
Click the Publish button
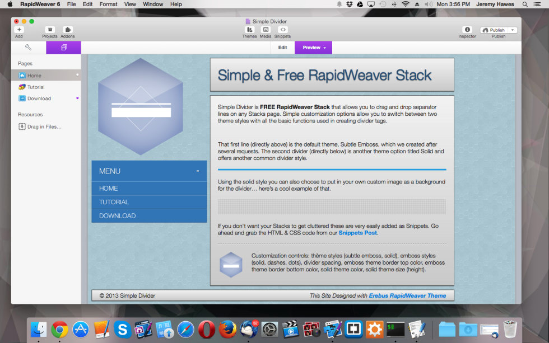click(x=494, y=30)
